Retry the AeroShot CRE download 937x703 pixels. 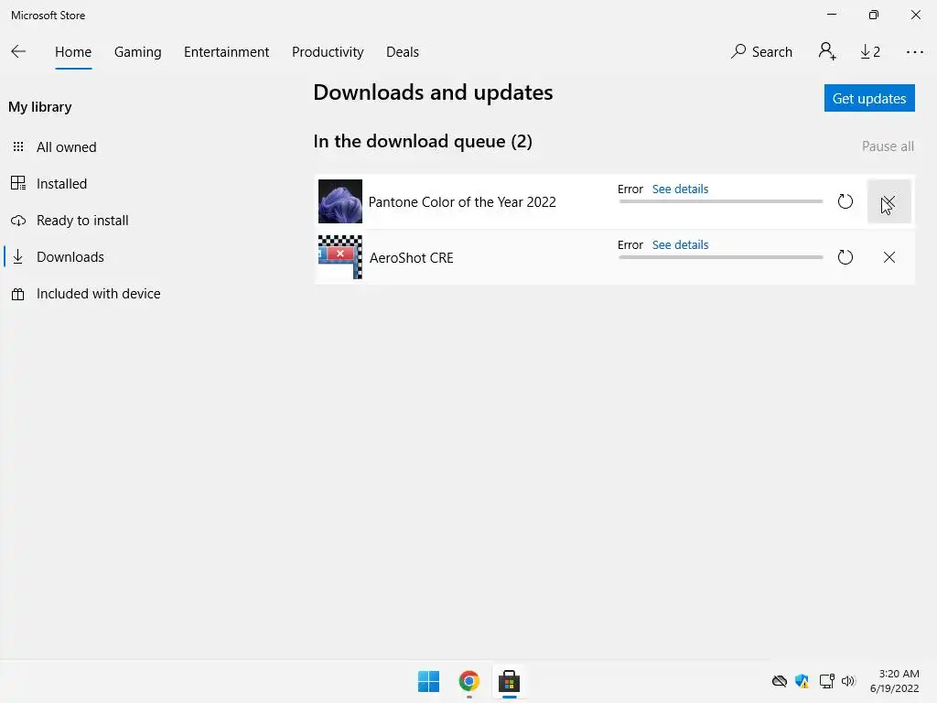pyautogui.click(x=845, y=257)
